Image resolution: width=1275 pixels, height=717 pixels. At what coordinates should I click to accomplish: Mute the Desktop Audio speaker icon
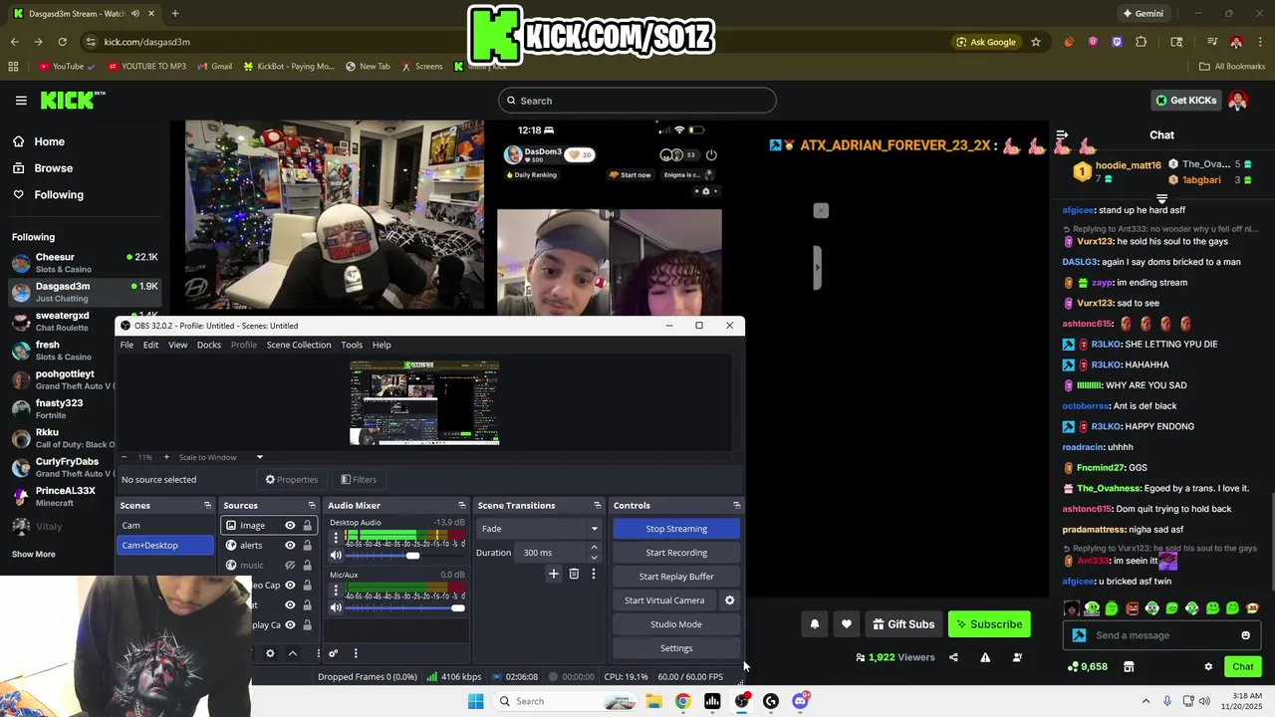click(336, 556)
